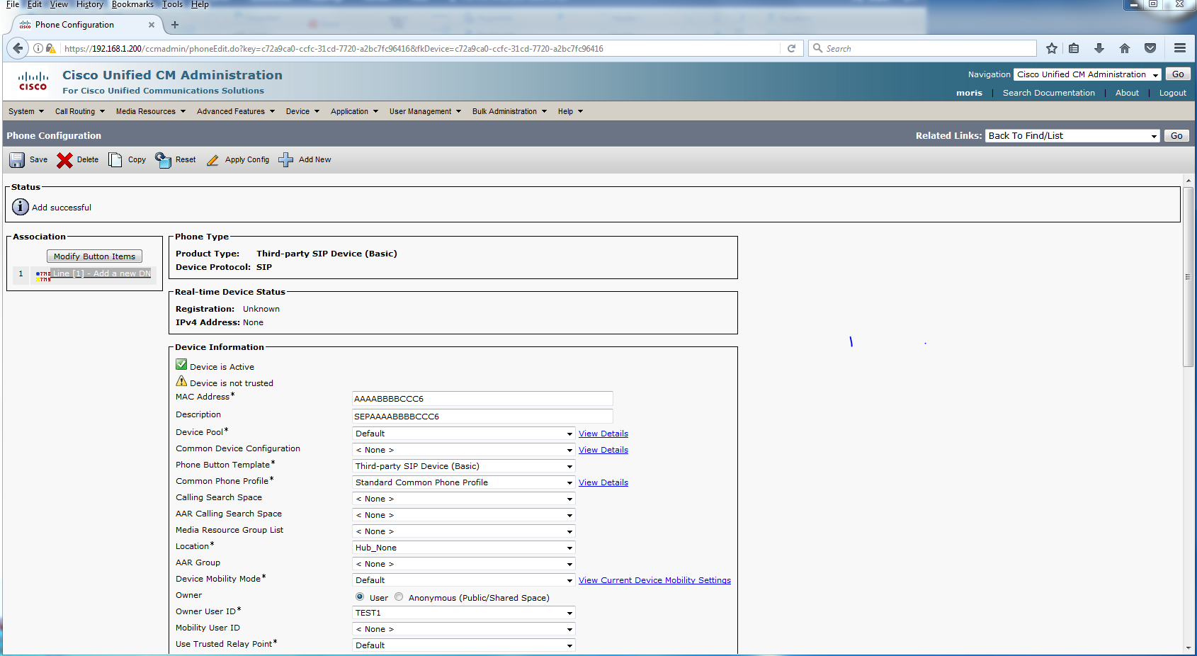Click the Copy page icon

[115, 160]
